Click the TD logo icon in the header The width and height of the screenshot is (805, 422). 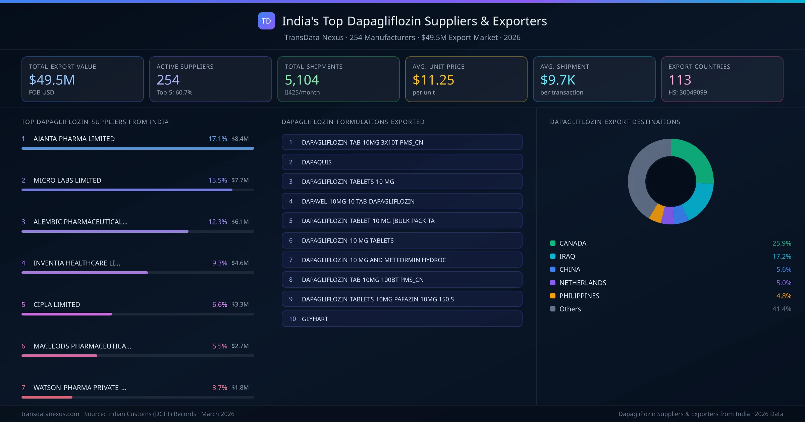(266, 21)
